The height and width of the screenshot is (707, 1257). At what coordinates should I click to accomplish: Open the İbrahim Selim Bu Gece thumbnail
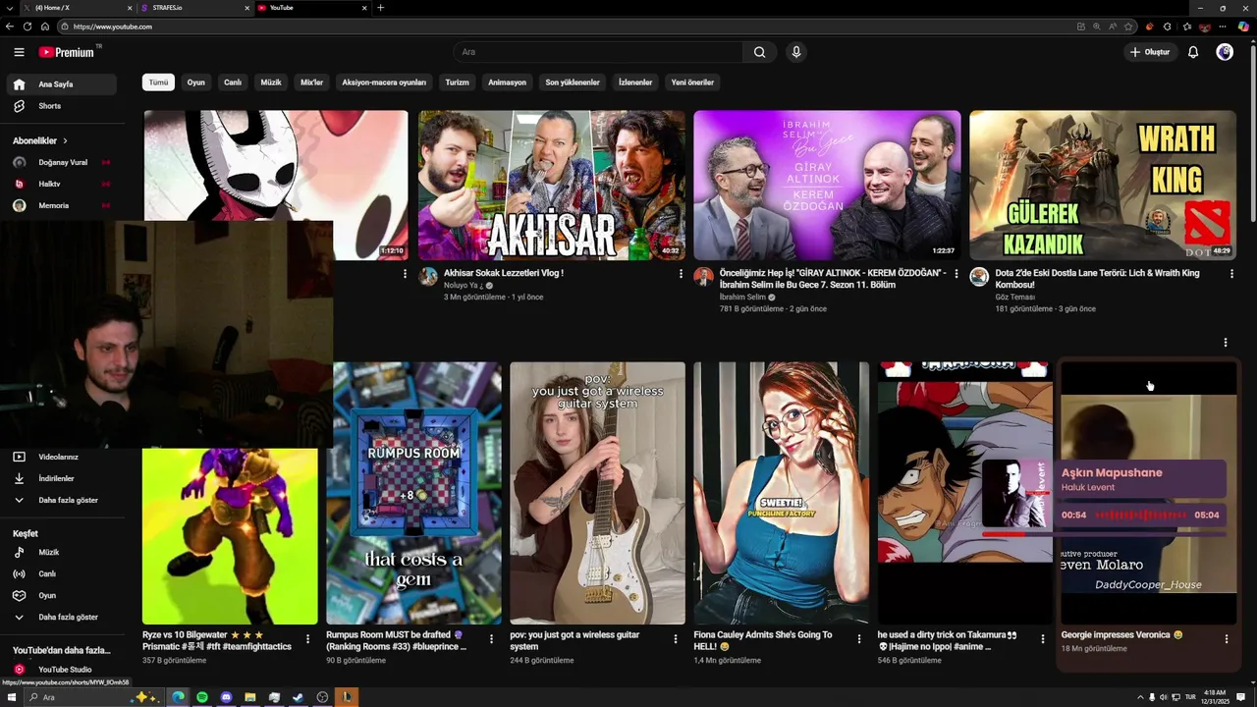(828, 185)
